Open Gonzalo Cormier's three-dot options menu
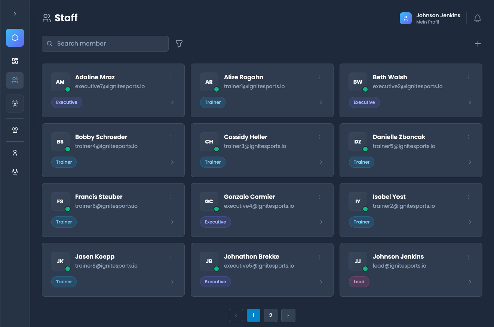Screen dimensions: 494x327 tap(320, 197)
